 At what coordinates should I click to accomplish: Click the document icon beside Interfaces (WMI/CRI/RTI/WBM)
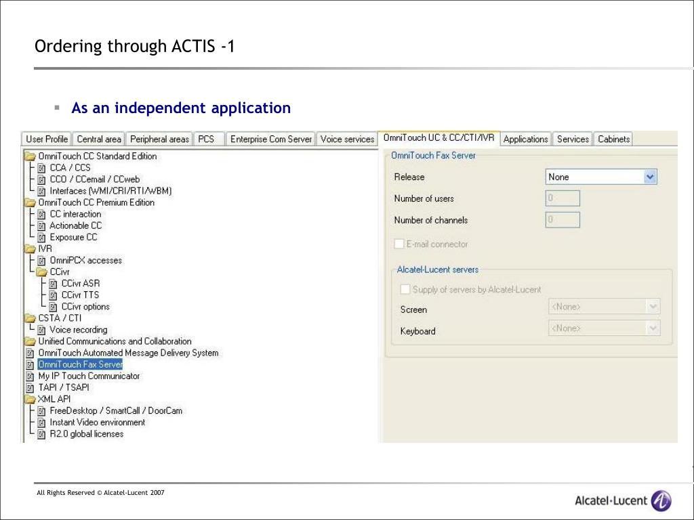[41, 191]
